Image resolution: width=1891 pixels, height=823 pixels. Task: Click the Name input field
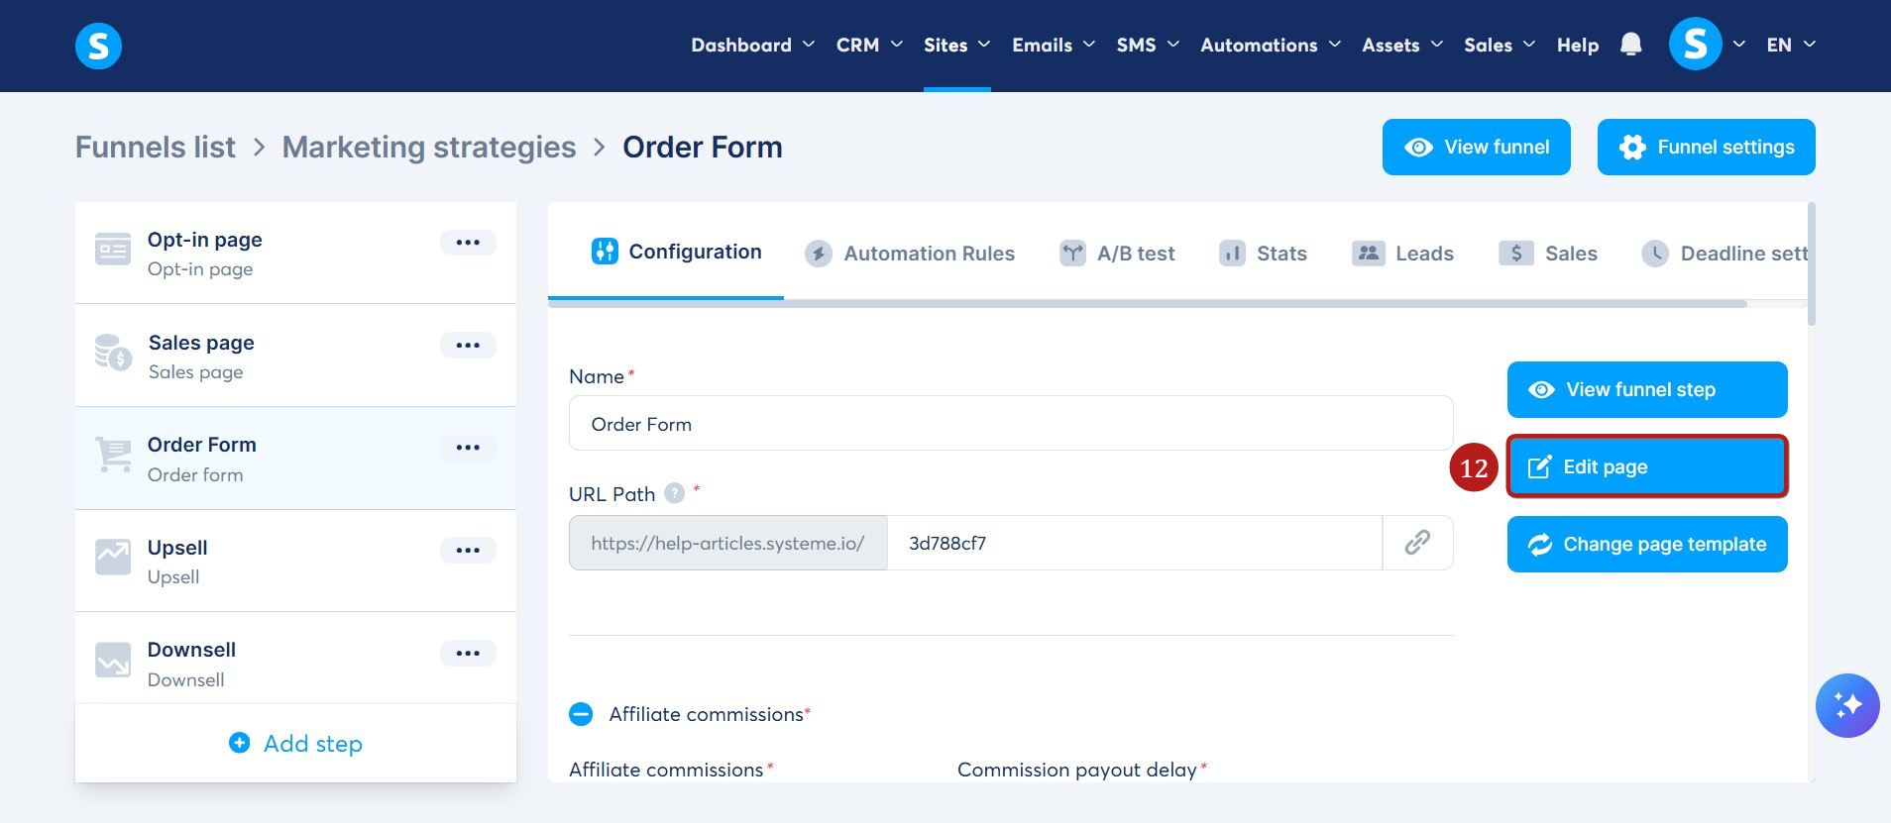[x=1011, y=423]
